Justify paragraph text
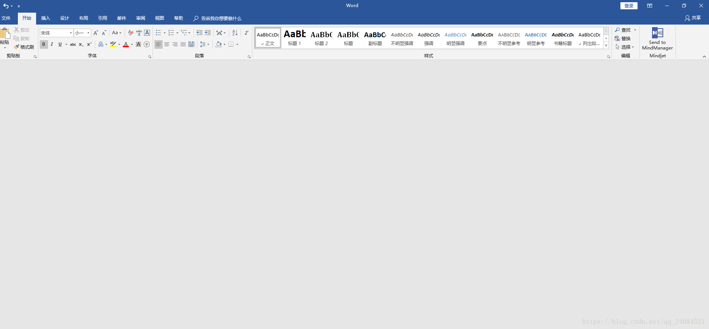 183,44
